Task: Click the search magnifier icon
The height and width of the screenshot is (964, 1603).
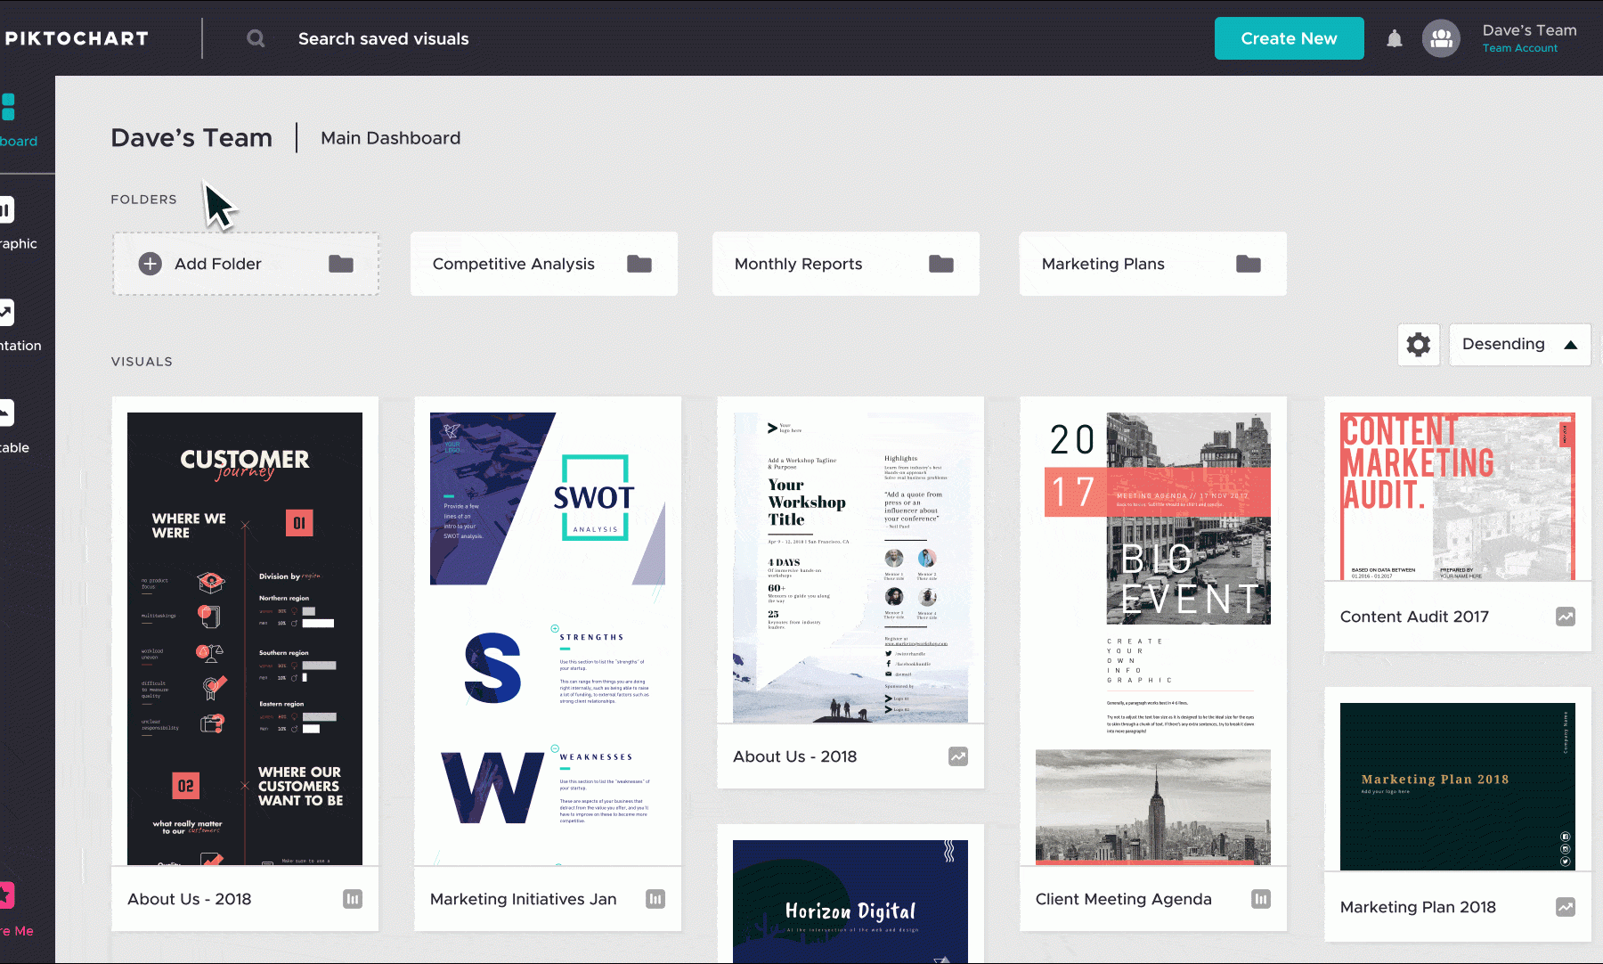Action: tap(256, 38)
